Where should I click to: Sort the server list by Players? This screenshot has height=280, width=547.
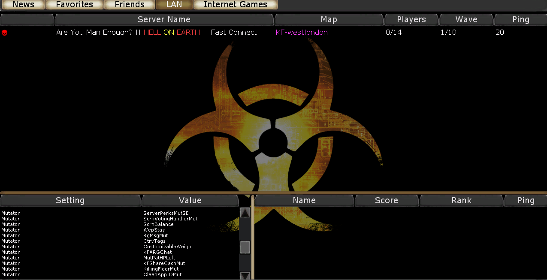[x=411, y=20]
